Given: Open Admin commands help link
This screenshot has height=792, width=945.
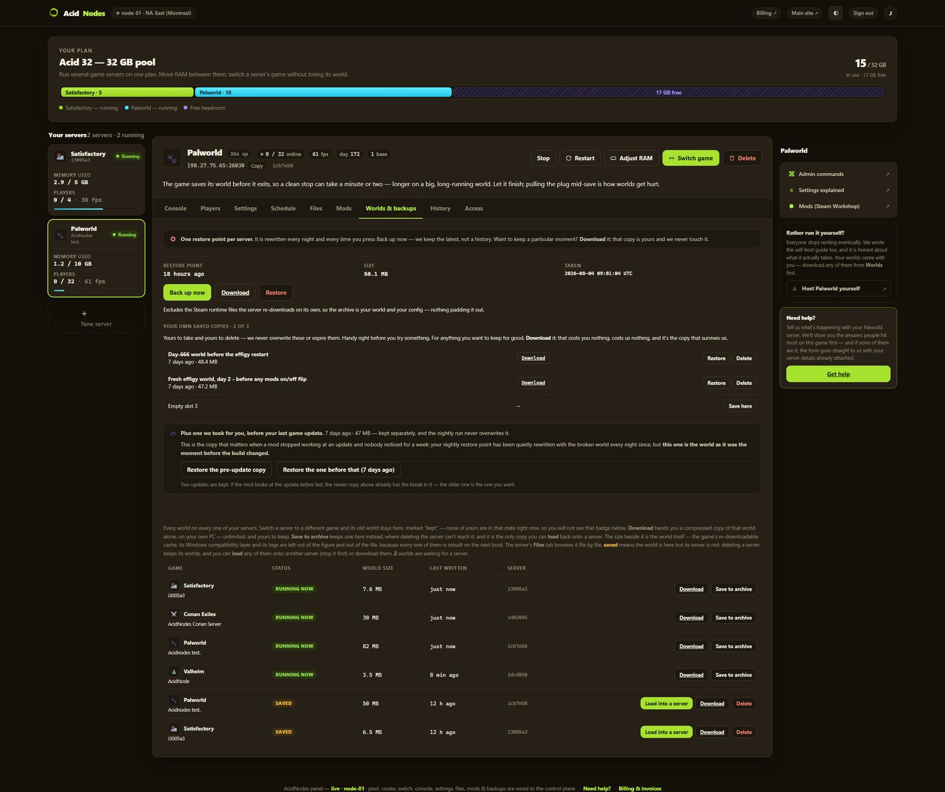Looking at the screenshot, I should 838,174.
